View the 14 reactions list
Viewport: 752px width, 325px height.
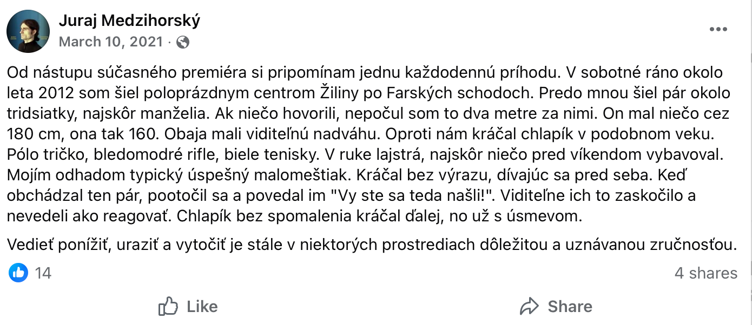43,273
